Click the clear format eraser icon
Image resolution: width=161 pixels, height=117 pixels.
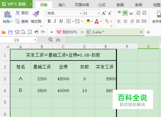coord(107,21)
